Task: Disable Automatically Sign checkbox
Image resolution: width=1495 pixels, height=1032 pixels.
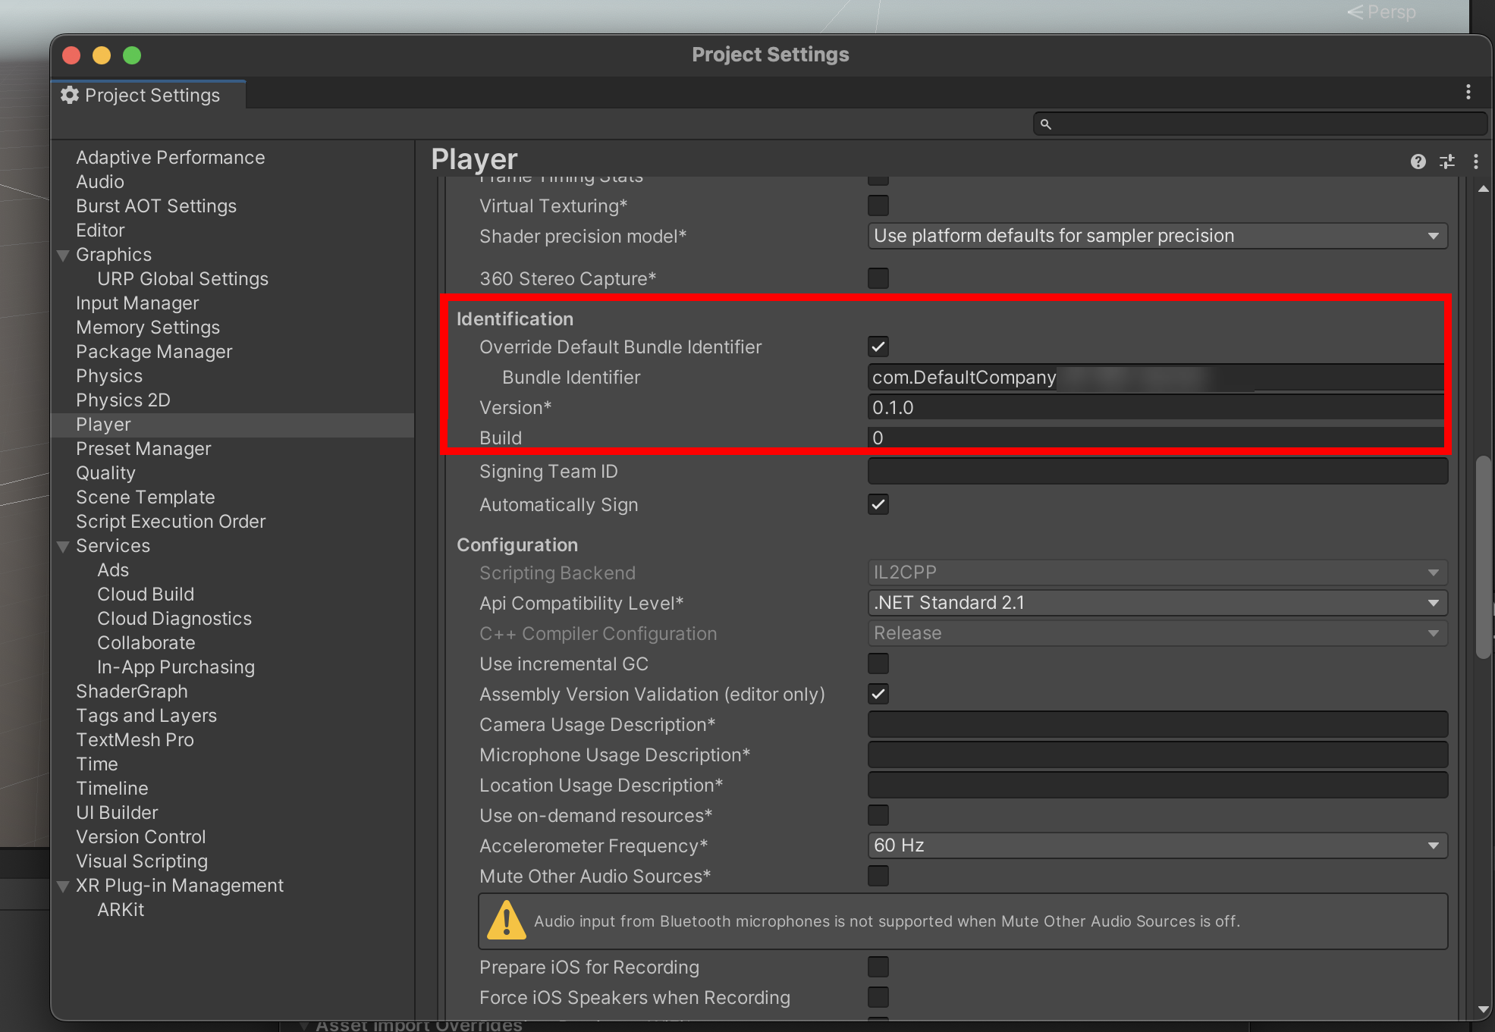Action: pos(878,504)
